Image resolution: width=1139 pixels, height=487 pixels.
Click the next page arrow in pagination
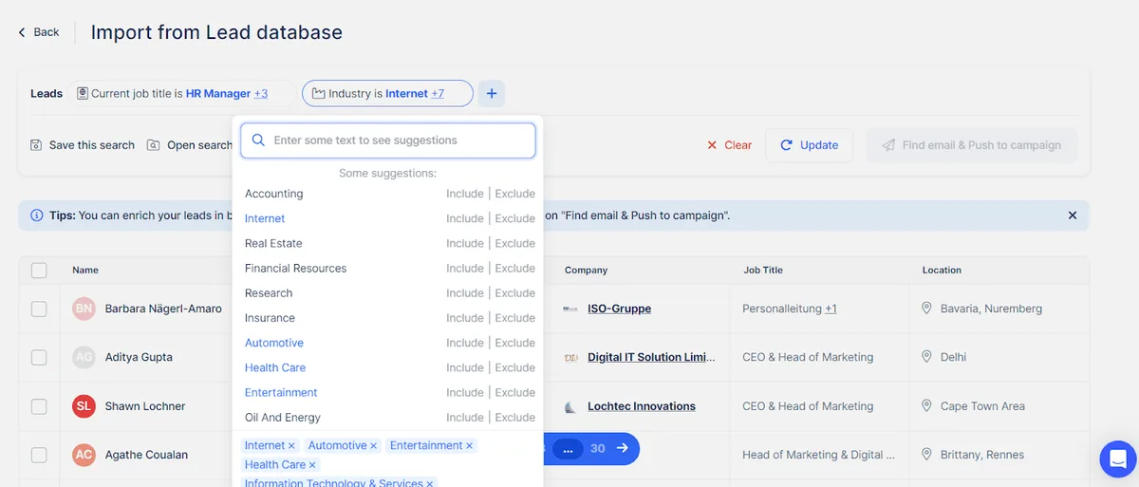click(x=622, y=448)
